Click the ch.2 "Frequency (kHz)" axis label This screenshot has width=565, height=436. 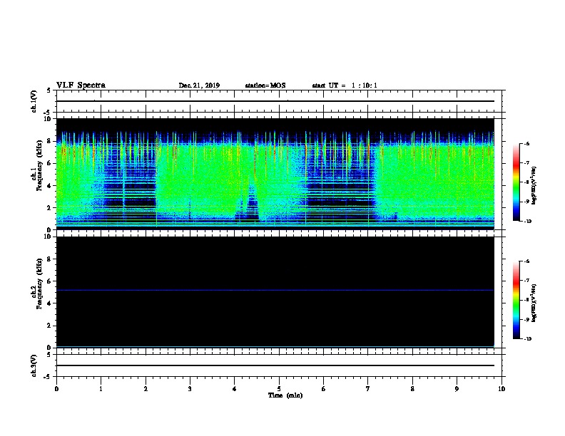tap(39, 284)
